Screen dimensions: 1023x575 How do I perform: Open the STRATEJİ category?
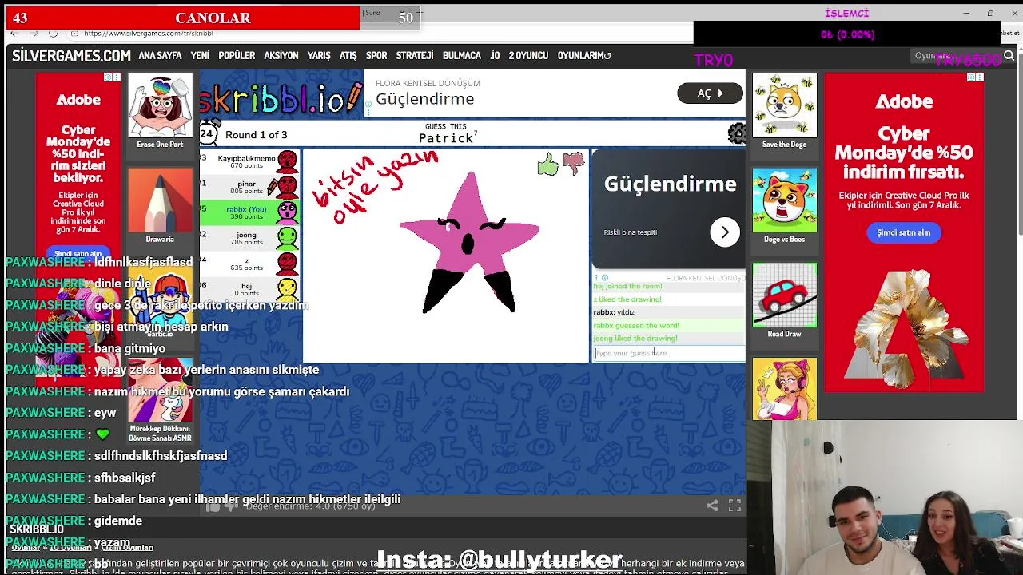(x=415, y=56)
